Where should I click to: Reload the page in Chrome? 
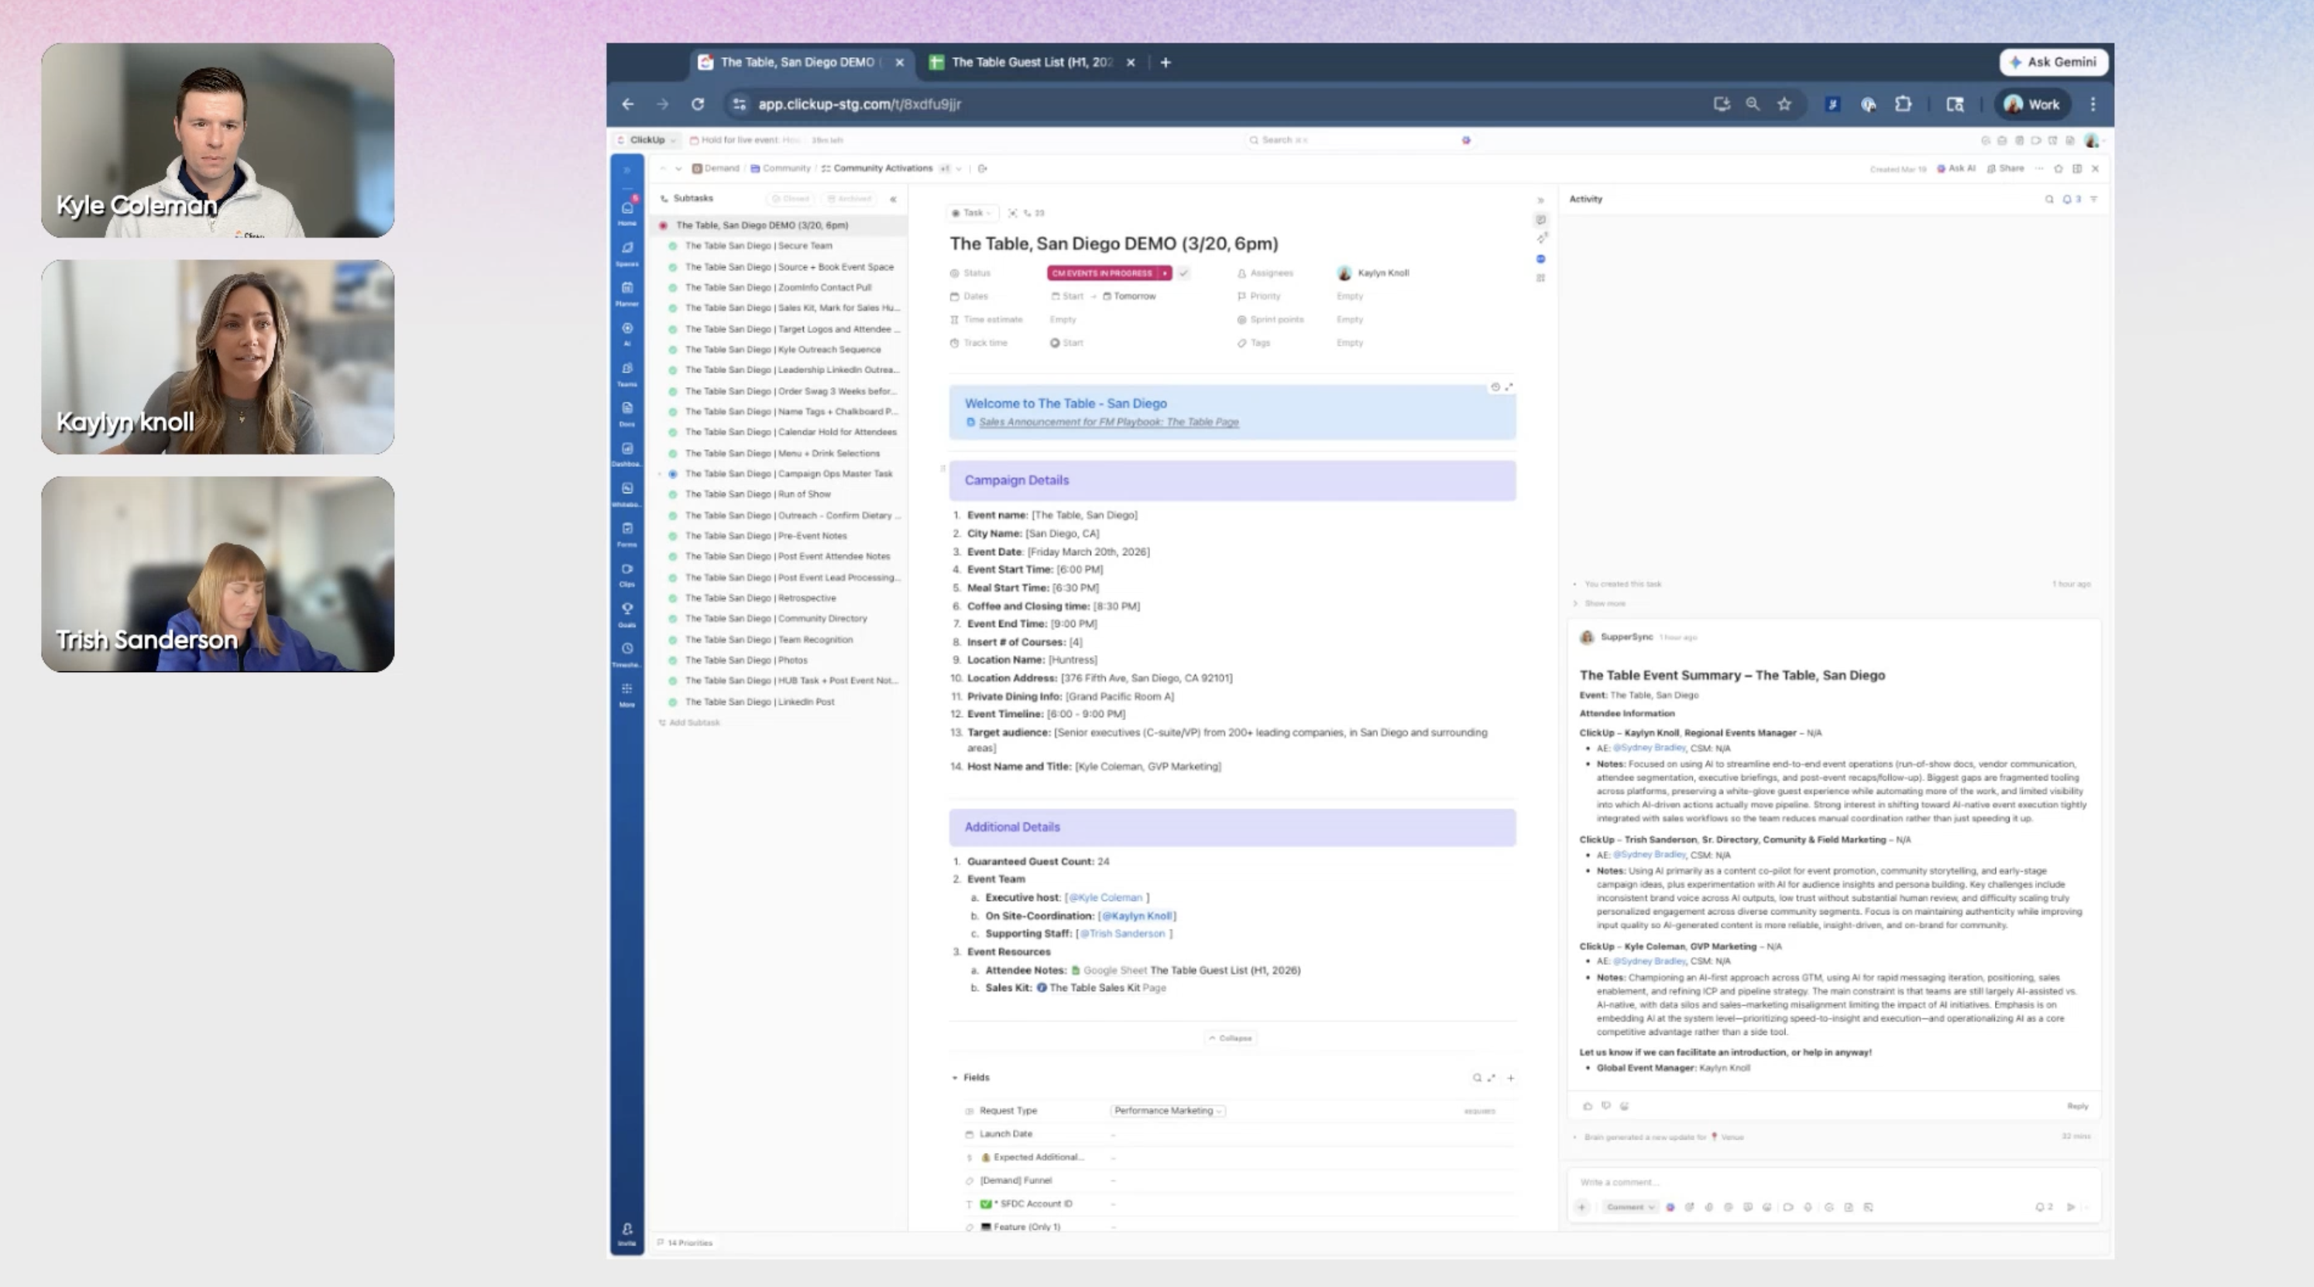pyautogui.click(x=698, y=105)
